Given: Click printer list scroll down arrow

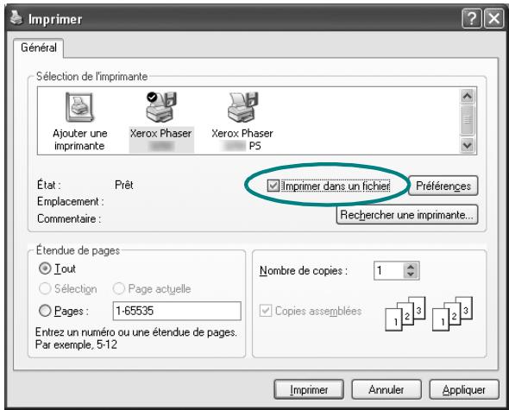Looking at the screenshot, I should 467,145.
